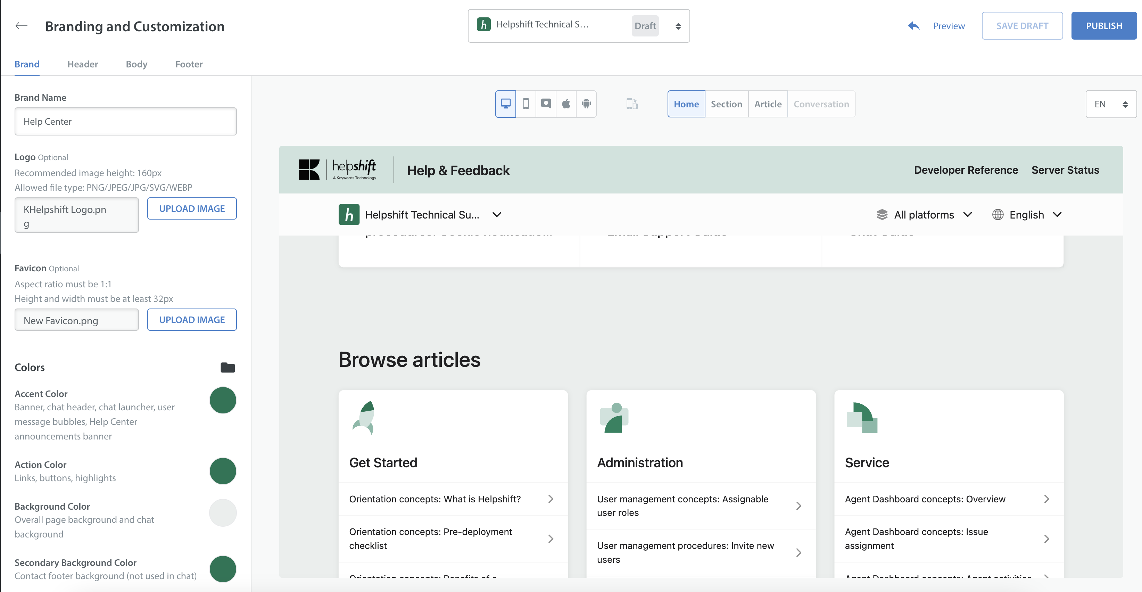
Task: Click the reply arrow icon beside Preview
Action: click(x=913, y=26)
